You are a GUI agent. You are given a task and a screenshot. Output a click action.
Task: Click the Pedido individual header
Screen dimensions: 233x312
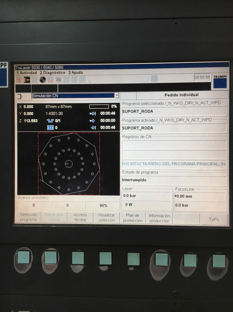pos(181,95)
